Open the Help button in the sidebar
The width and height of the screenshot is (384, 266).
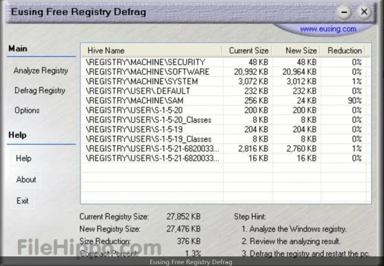click(x=24, y=158)
